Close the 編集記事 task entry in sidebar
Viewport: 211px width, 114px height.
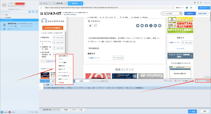36,24
